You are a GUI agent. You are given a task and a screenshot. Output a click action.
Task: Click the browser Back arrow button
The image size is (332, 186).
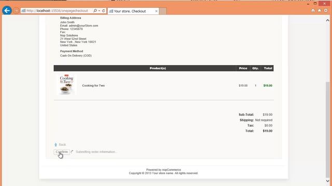pos(7,10)
